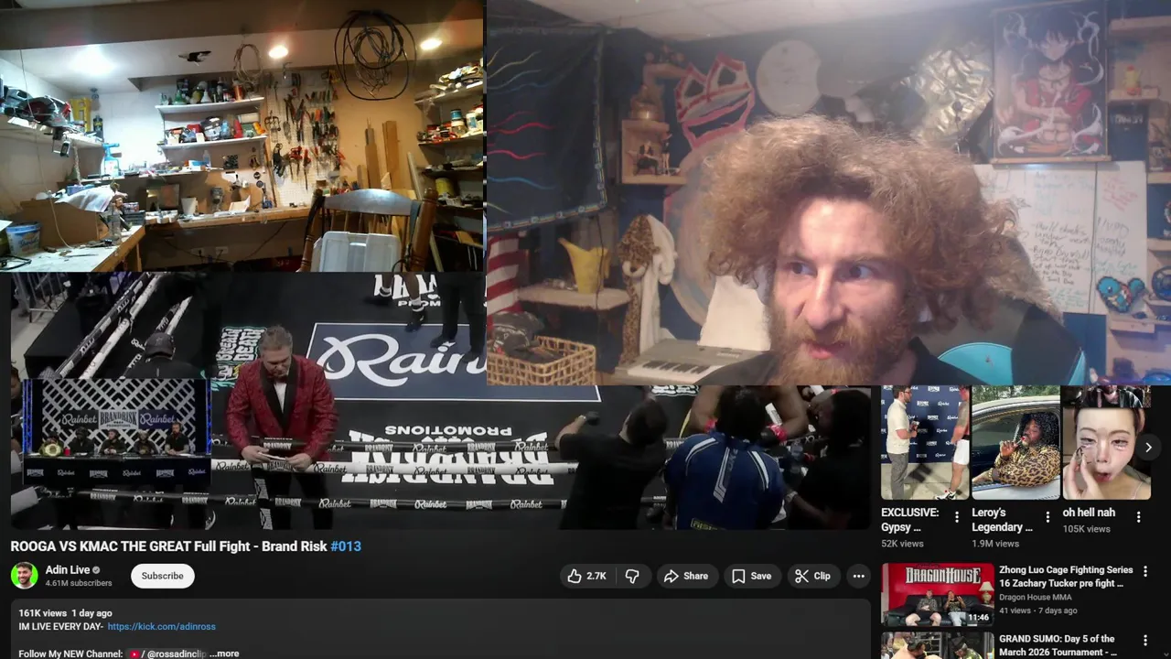Image resolution: width=1171 pixels, height=659 pixels.
Task: Open options menu for Leroy's Legendary short
Action: click(x=1047, y=517)
